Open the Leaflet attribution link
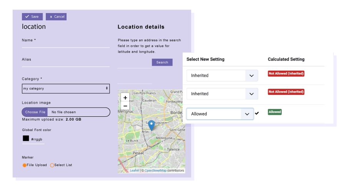The width and height of the screenshot is (354, 192). tap(134, 170)
